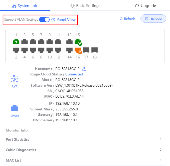Select SFP port 18 icon
170x166 pixels.
(95, 50)
